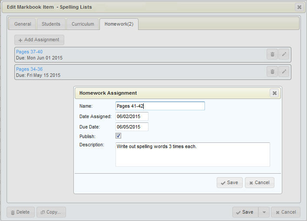This screenshot has height=221, width=307.
Task: Toggle the Publish checkbox
Action: pos(118,136)
